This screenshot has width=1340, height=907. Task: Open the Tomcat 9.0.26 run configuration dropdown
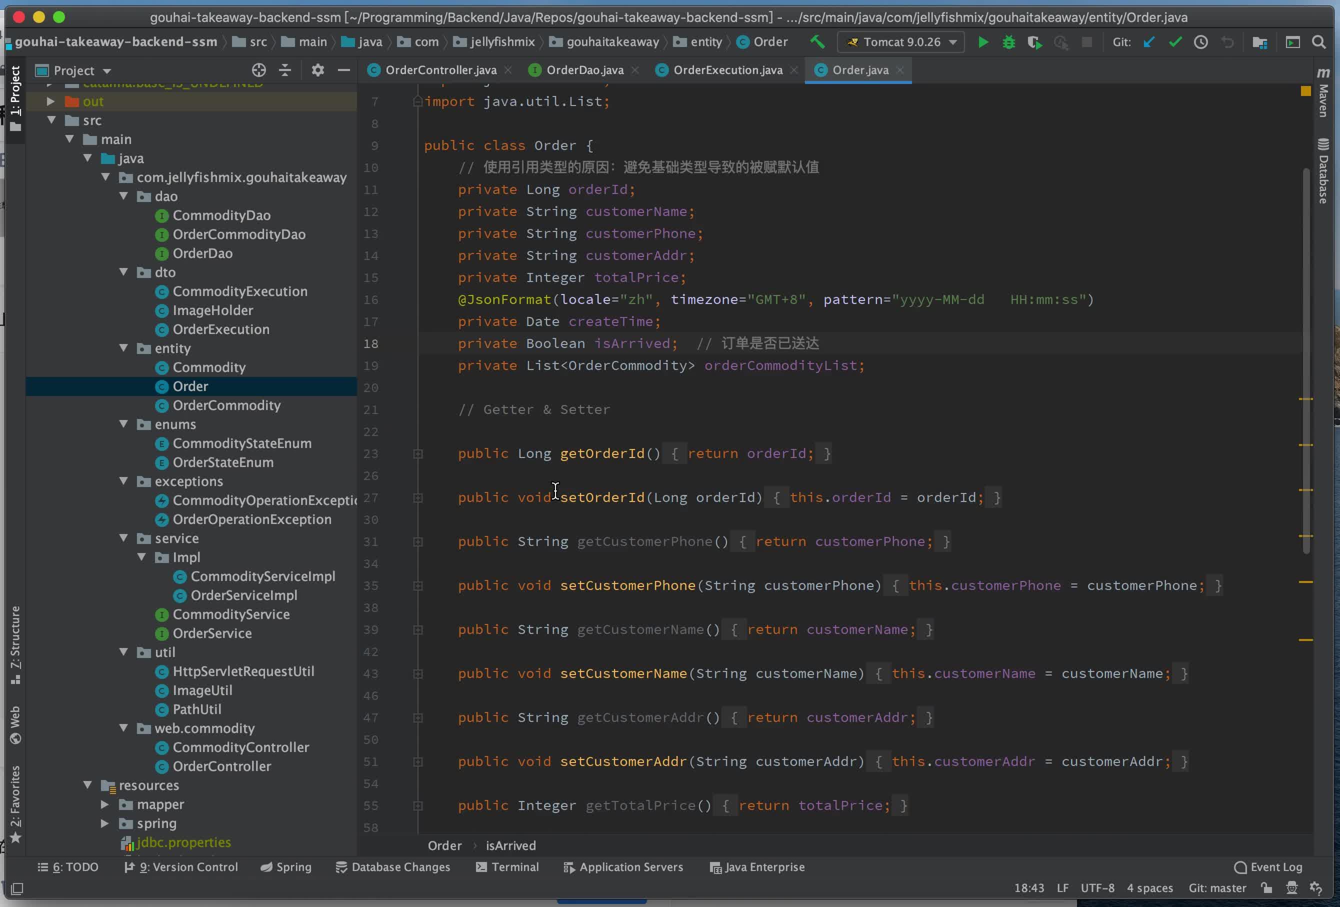pyautogui.click(x=901, y=42)
